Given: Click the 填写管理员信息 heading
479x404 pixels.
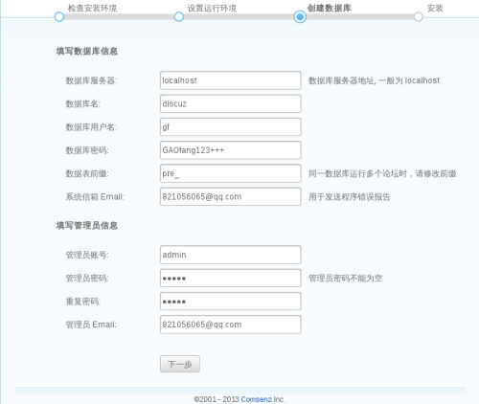Looking at the screenshot, I should pyautogui.click(x=87, y=226).
